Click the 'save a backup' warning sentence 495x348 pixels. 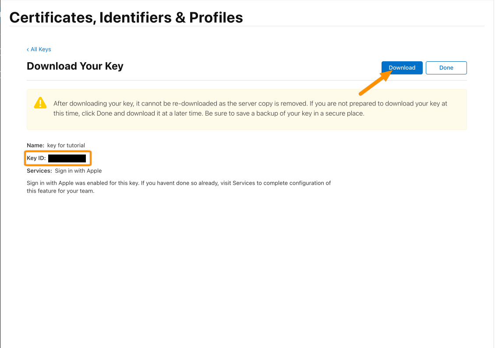(284, 113)
